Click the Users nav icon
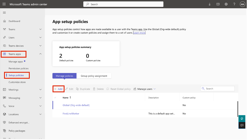The height and width of the screenshot is (140, 247). [4, 37]
